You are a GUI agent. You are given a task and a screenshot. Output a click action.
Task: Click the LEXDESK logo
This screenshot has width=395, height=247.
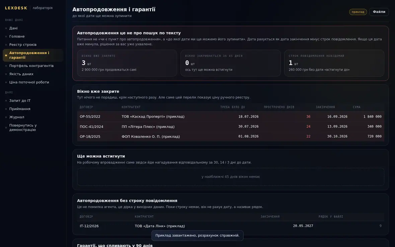[16, 8]
